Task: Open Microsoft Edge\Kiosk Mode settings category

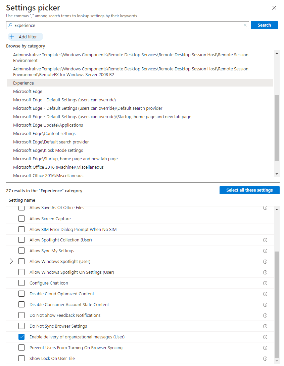Action: click(x=48, y=151)
